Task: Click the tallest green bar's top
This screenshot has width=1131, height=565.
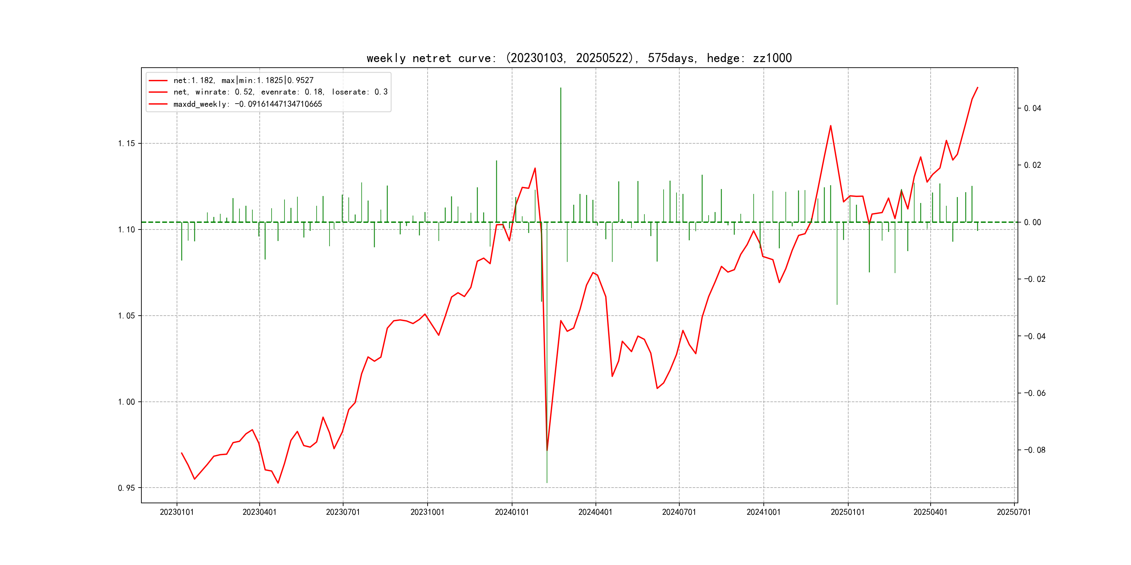Action: (561, 88)
